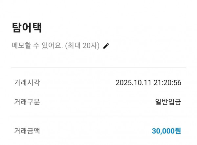Image resolution: width=197 pixels, height=145 pixels.
Task: Click the seconds "56" in the timestamp
Action: pos(177,83)
